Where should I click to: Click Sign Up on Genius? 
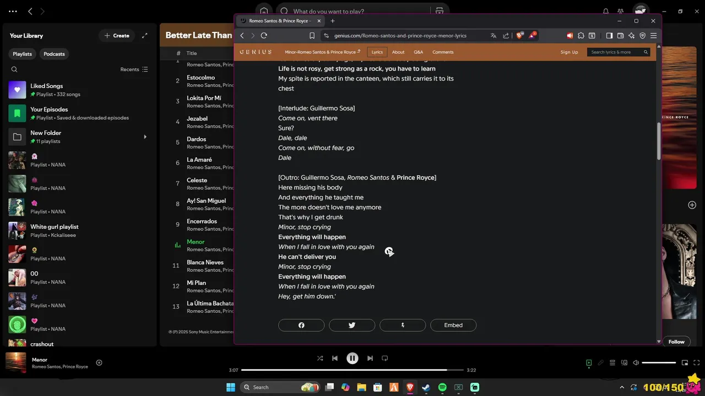[x=570, y=52]
